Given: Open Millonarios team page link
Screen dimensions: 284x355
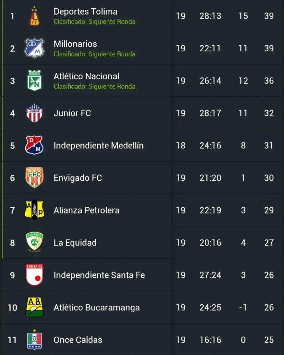Looking at the screenshot, I should click(x=75, y=44).
